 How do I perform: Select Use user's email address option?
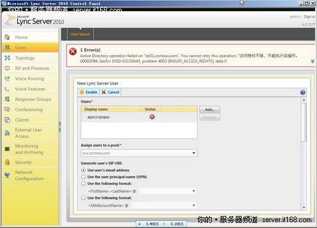click(84, 170)
